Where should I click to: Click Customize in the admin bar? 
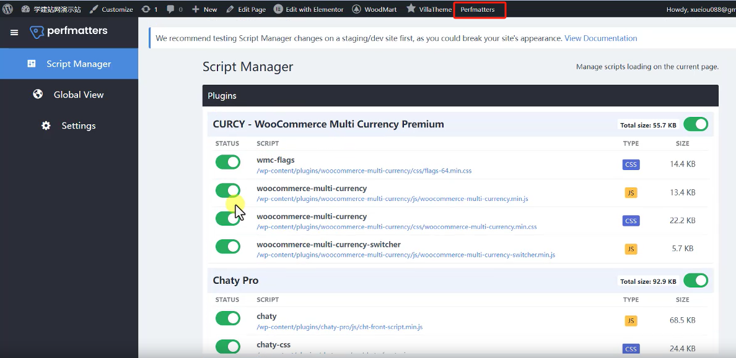pos(112,9)
